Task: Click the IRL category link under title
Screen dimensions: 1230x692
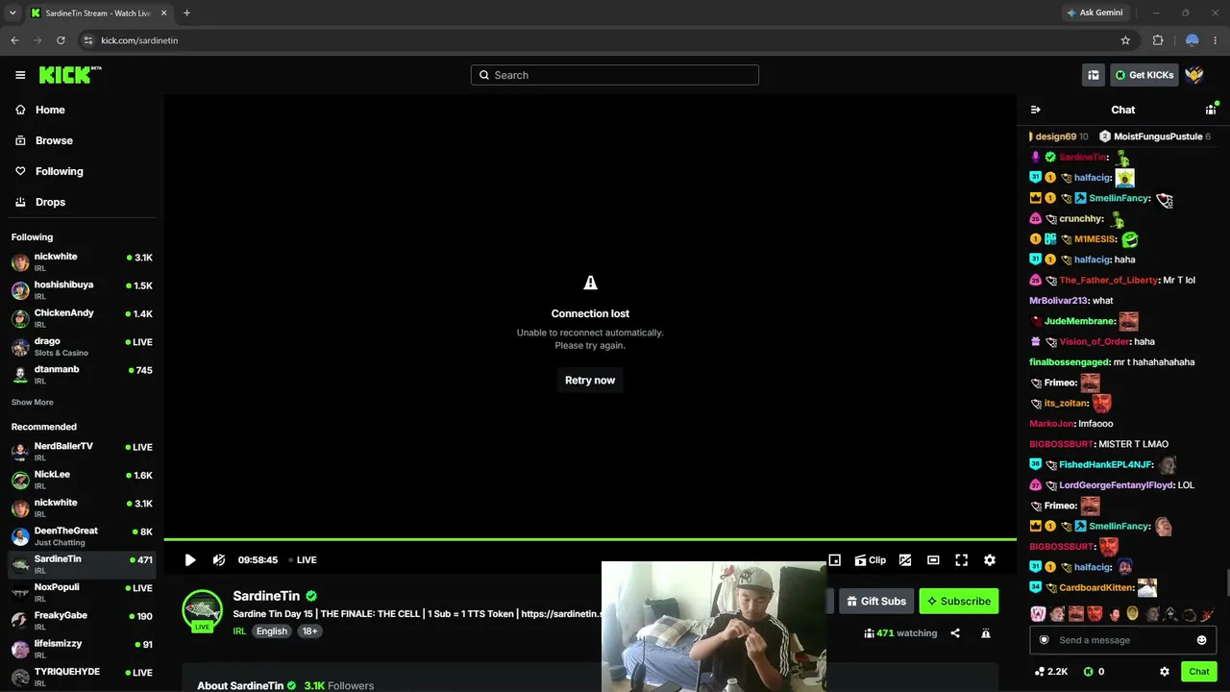Action: tap(239, 631)
